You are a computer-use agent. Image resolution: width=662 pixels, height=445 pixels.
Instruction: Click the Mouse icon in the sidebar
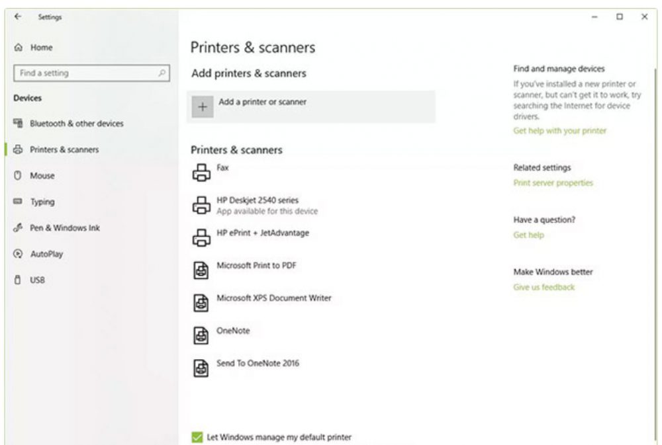[17, 176]
